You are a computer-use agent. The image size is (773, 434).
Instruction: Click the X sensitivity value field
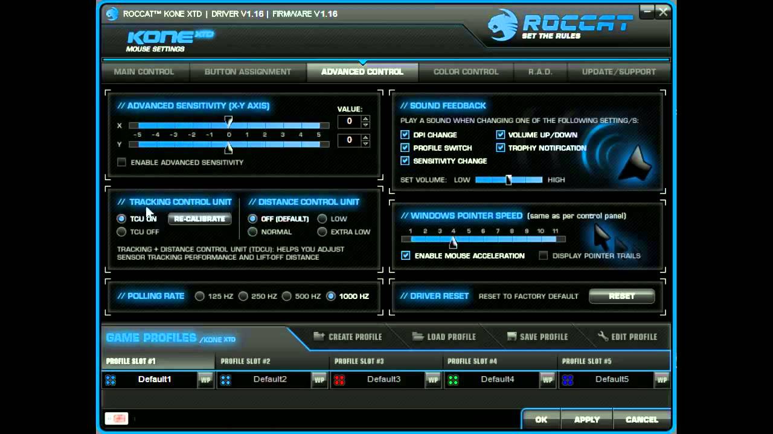(x=350, y=121)
